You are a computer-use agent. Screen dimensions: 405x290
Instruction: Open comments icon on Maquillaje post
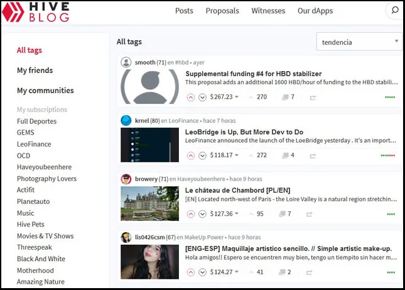[x=283, y=272]
